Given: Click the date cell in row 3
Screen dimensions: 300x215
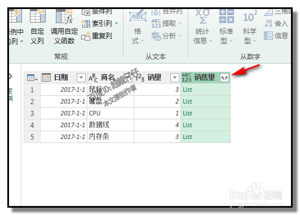Looking at the screenshot, I should 64,113.
